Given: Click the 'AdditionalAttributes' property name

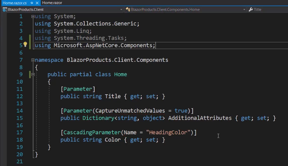Looking at the screenshot, I should click(200, 118).
